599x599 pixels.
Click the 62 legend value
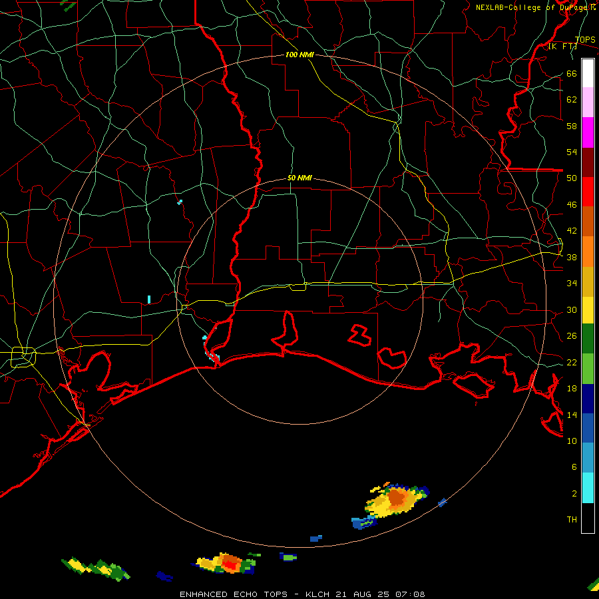(572, 100)
